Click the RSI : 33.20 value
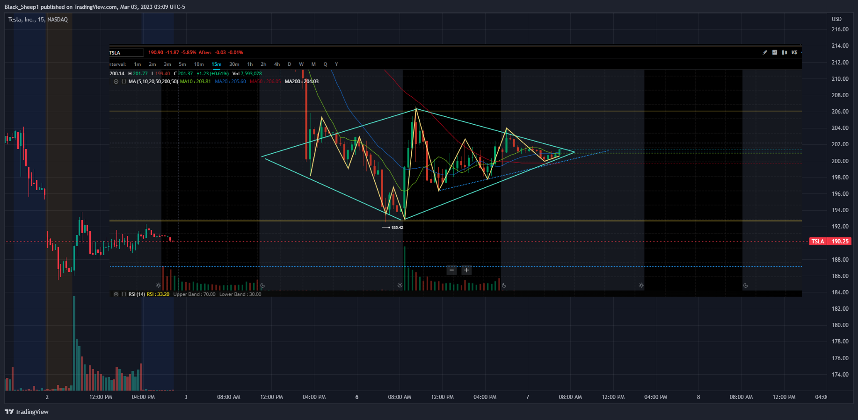This screenshot has height=420, width=858. point(158,294)
